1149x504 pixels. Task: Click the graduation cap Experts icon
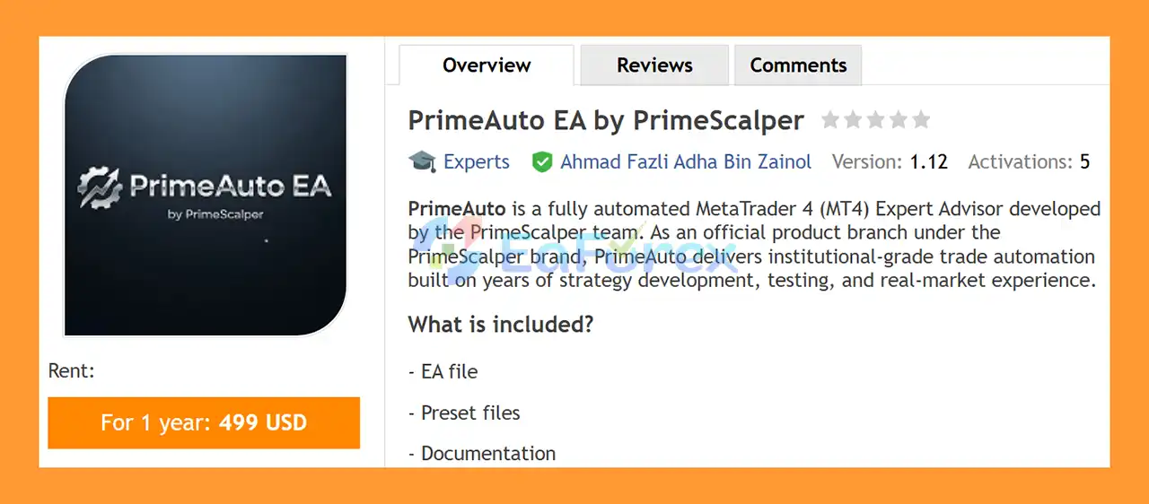(x=422, y=161)
